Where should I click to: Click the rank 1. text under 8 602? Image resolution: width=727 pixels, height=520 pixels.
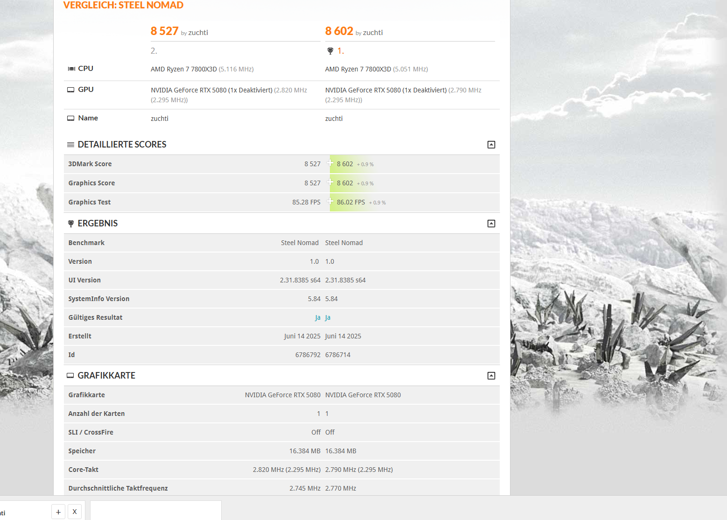pyautogui.click(x=341, y=51)
